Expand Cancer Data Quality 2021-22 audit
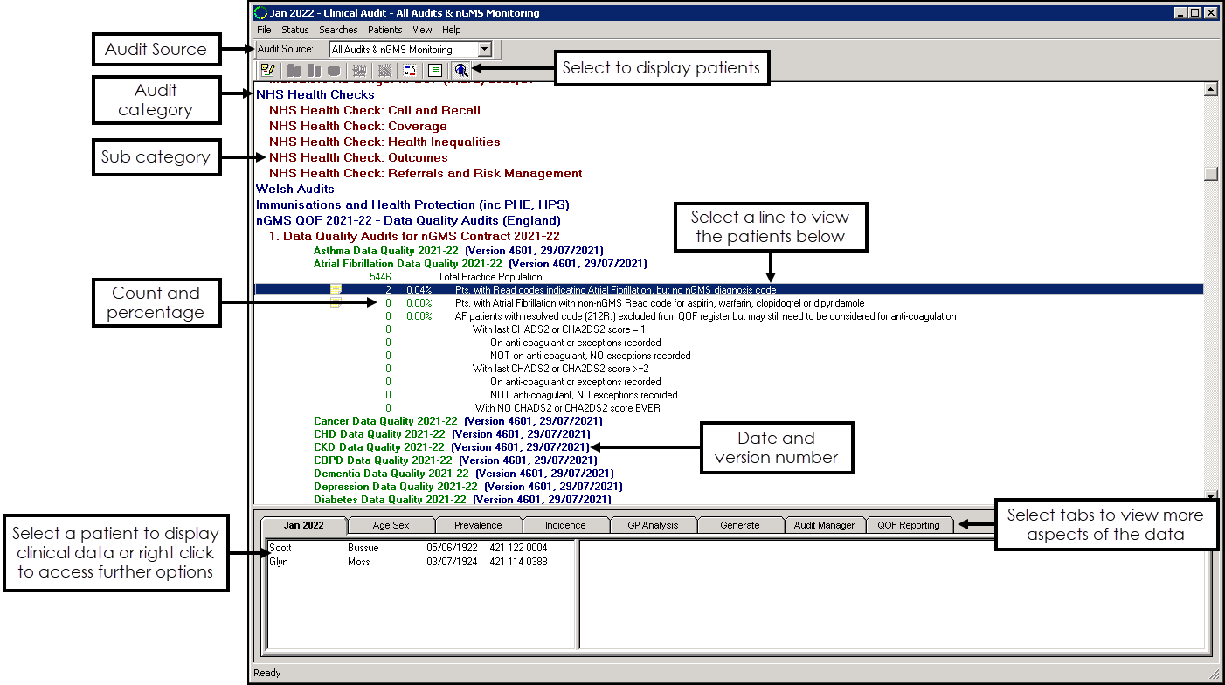The height and width of the screenshot is (685, 1225). pos(384,421)
